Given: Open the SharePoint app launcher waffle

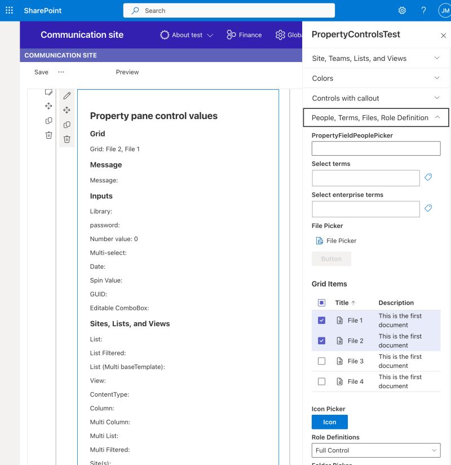Looking at the screenshot, I should pyautogui.click(x=9, y=10).
